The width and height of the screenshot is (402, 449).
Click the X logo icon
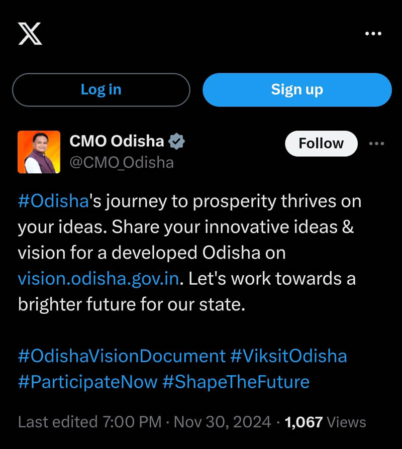[x=30, y=34]
